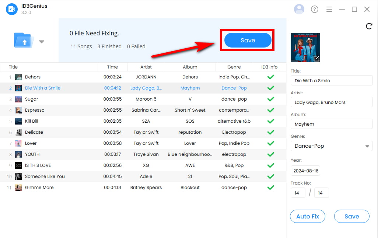The height and width of the screenshot is (238, 378).
Task: Open the help question mark icon
Action: [314, 9]
